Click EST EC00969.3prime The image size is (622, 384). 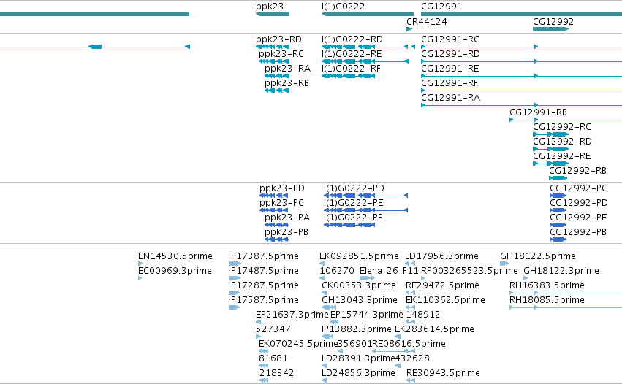click(x=140, y=278)
